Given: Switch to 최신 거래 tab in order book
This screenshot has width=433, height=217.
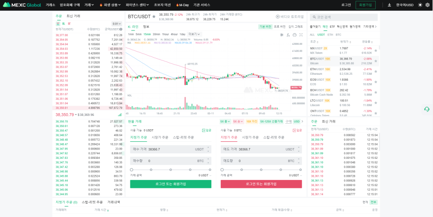Looking at the screenshot, I should tap(73, 16).
